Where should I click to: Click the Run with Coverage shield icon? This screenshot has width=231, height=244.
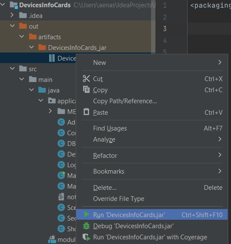(x=86, y=237)
